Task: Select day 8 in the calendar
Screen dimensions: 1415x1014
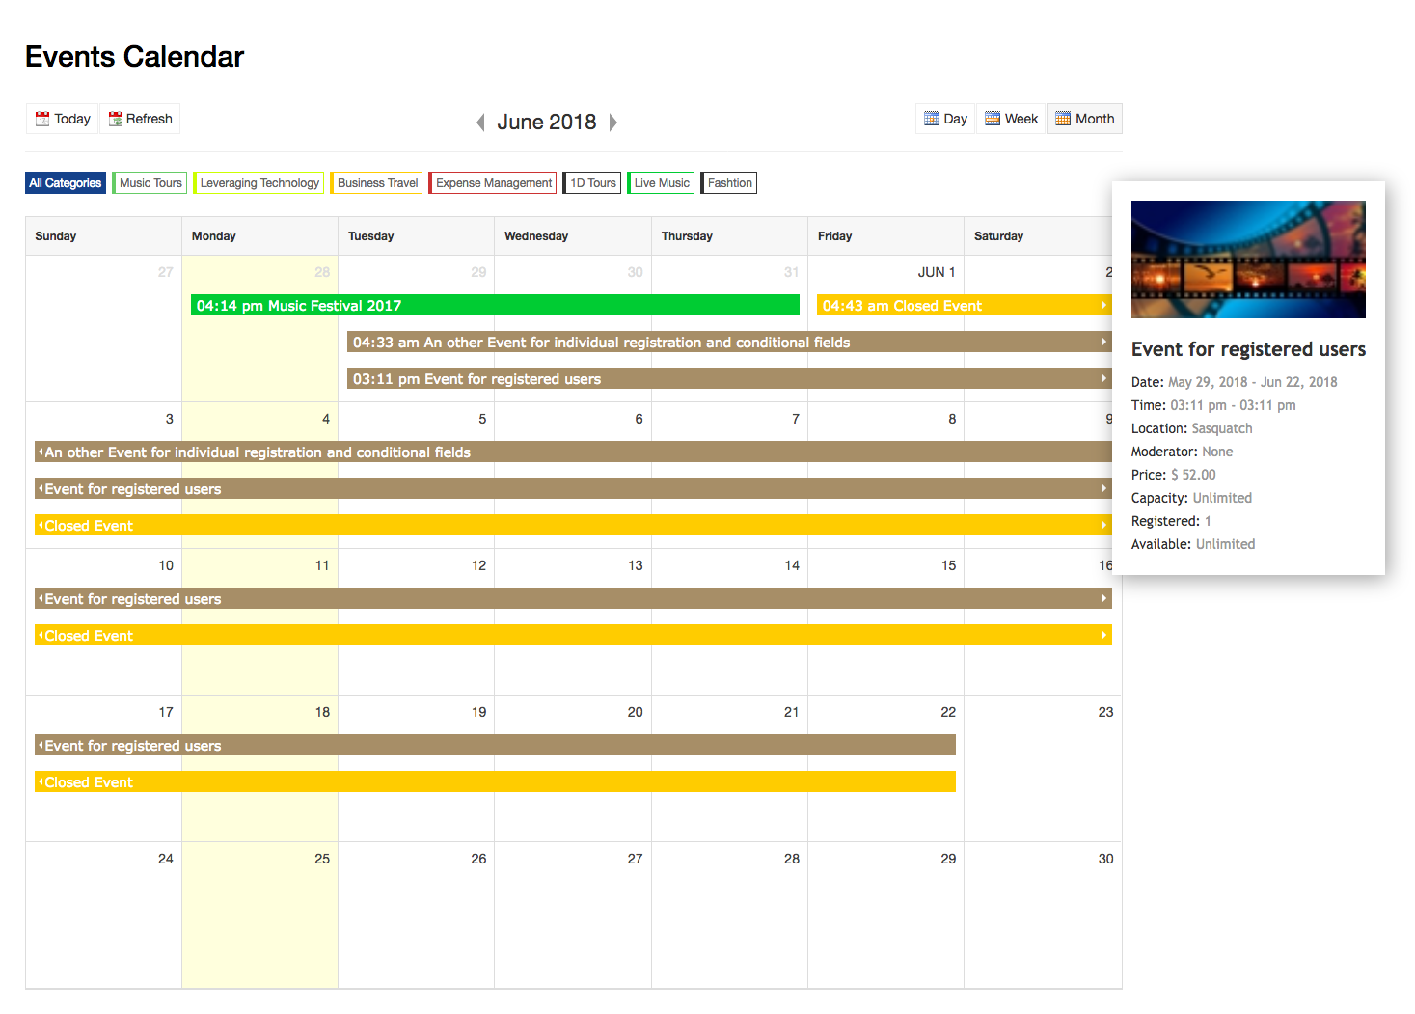Action: click(x=952, y=419)
